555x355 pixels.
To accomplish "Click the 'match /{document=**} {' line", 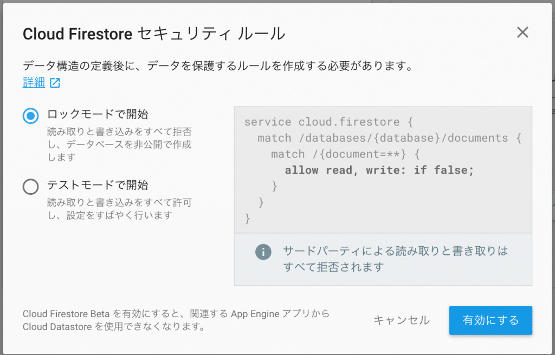I will (x=345, y=154).
